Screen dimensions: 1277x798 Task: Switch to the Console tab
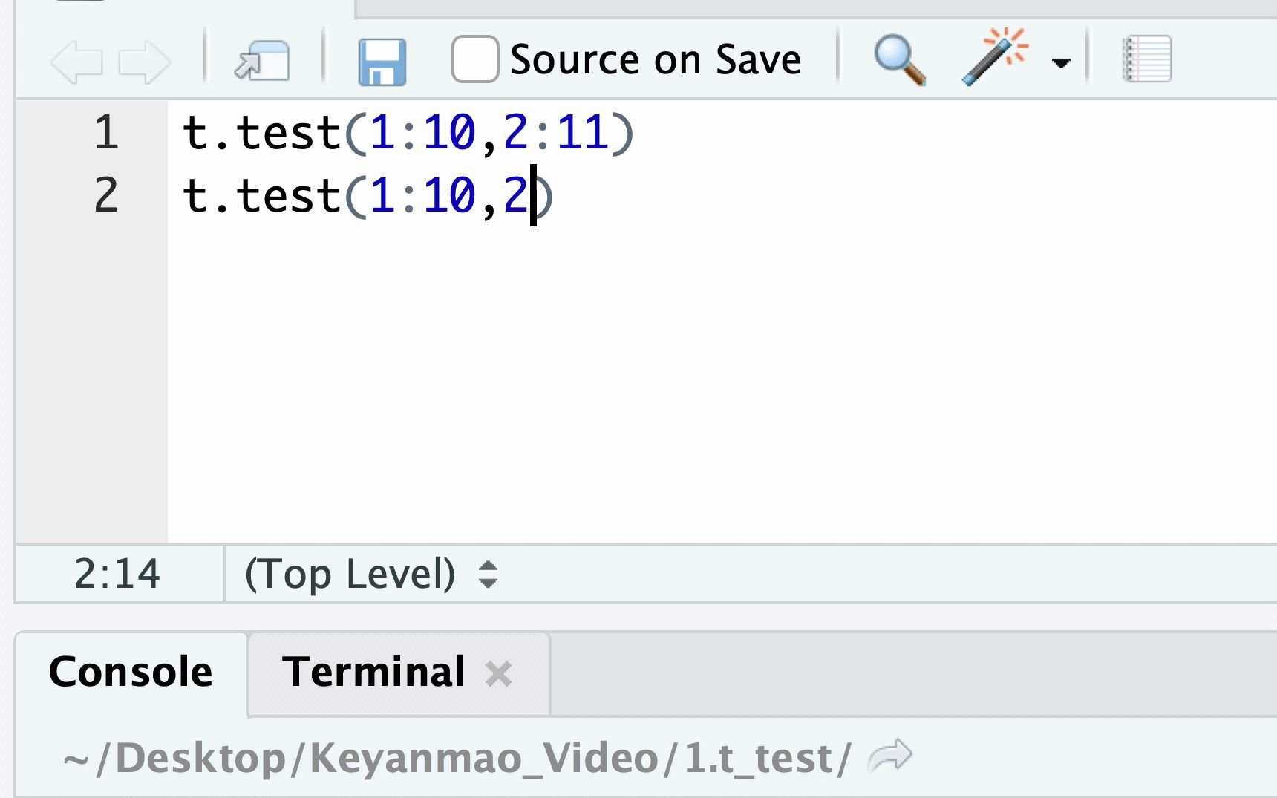(131, 673)
